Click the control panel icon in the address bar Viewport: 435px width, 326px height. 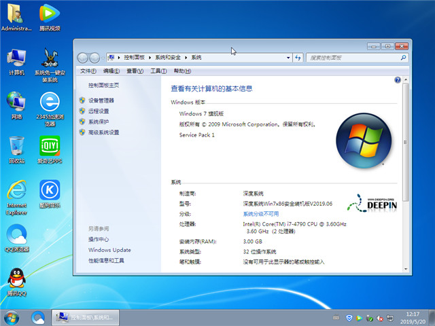(x=111, y=57)
